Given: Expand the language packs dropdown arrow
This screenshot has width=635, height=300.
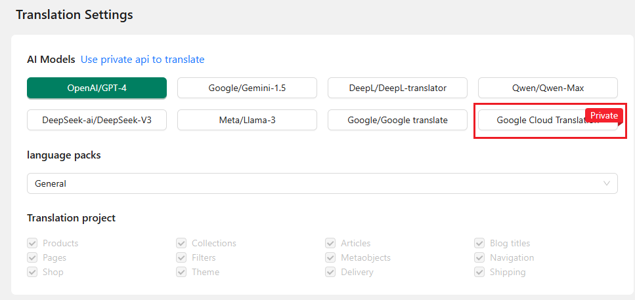Looking at the screenshot, I should click(x=607, y=183).
